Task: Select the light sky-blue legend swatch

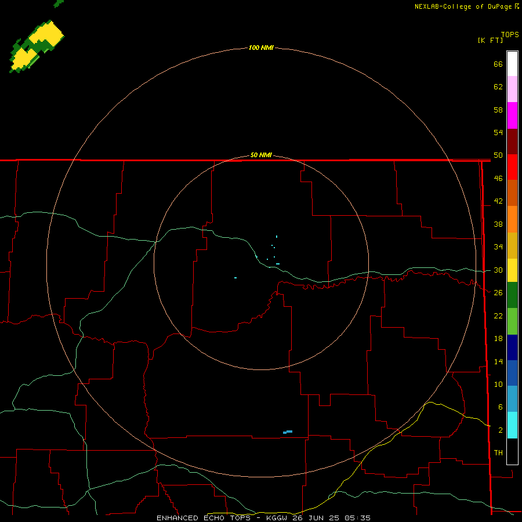Action: (x=512, y=399)
